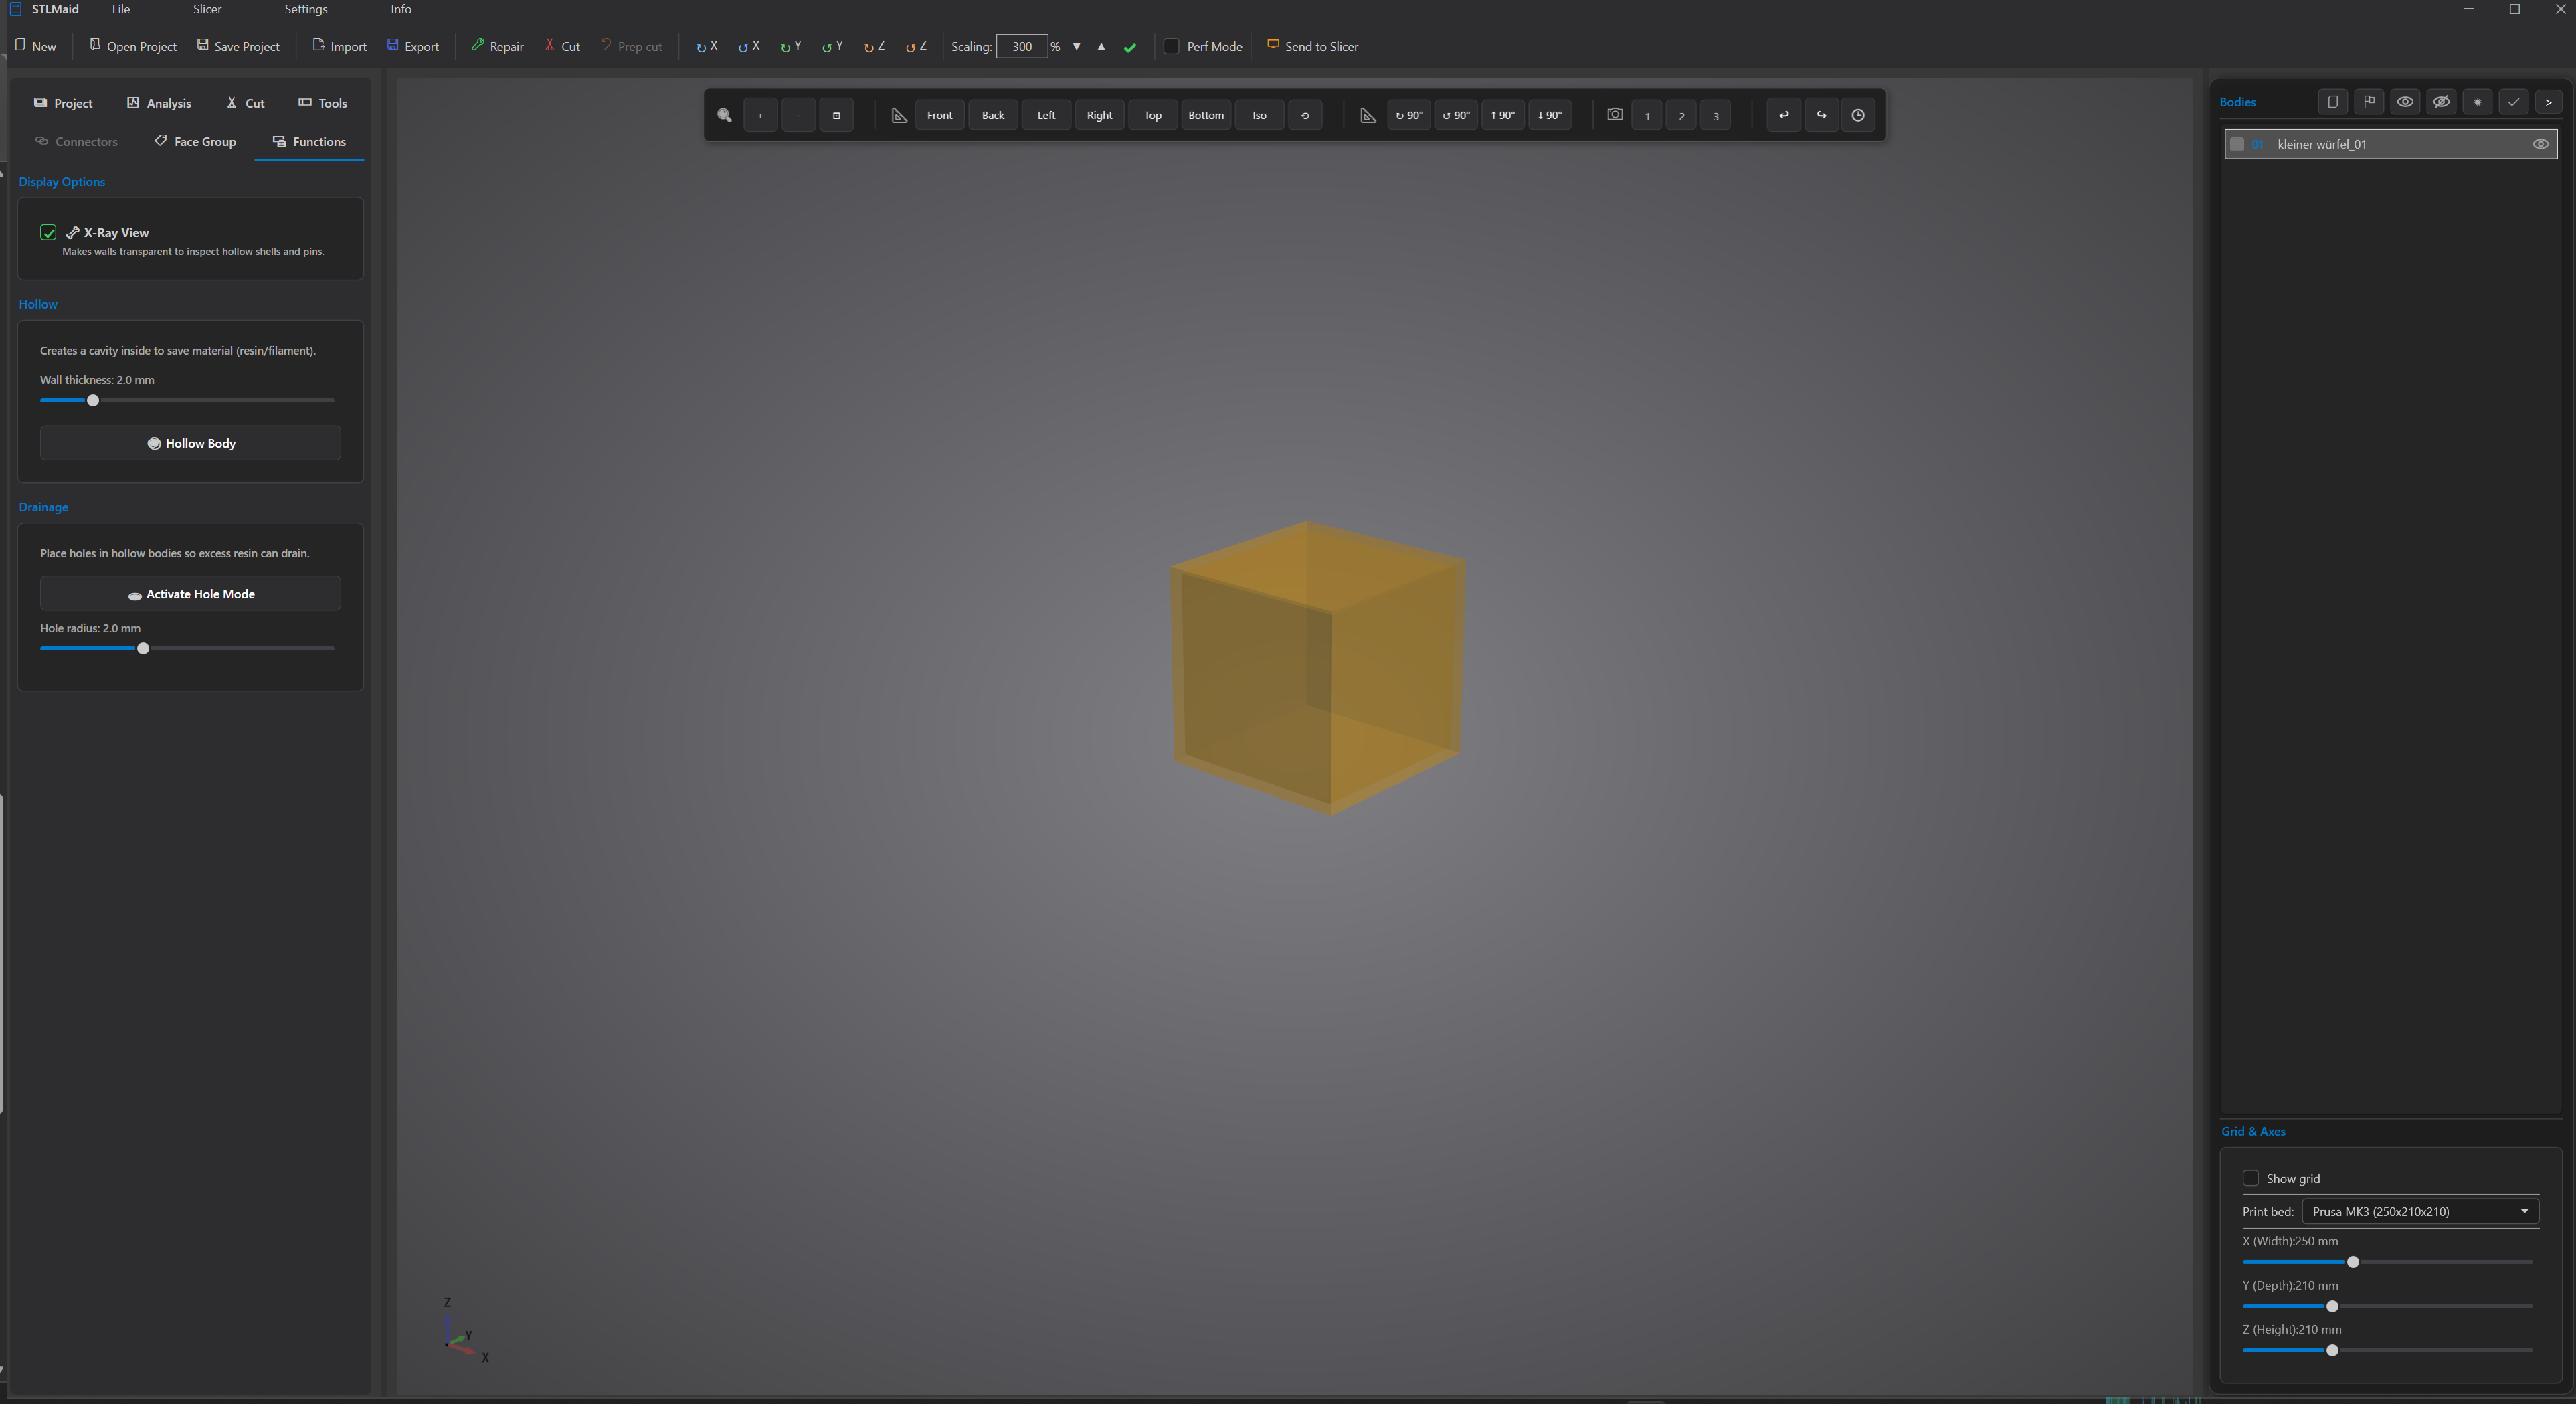This screenshot has width=2576, height=1404.
Task: Toggle visibility of kleiner würfel_01 body
Action: [2540, 144]
